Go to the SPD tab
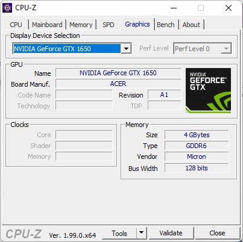Viewport: 243px width, 242px height. [109, 25]
